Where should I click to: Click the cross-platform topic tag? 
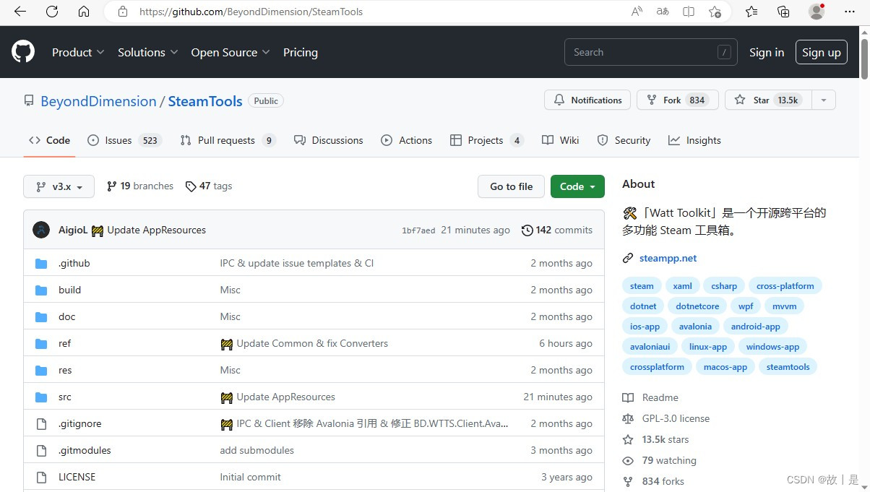(785, 286)
